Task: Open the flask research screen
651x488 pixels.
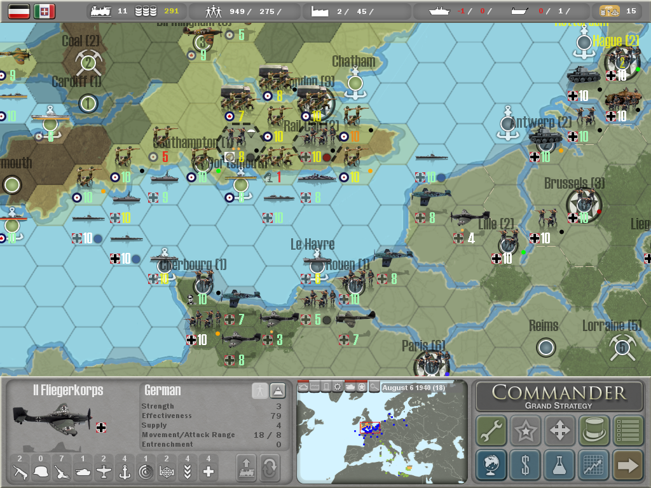Action: click(x=559, y=466)
